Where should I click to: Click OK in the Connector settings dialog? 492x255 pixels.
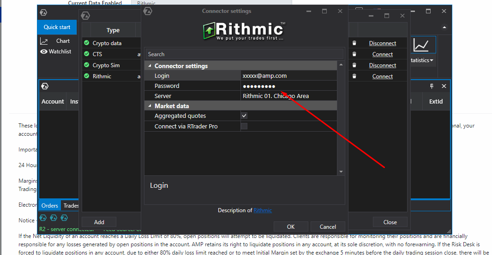tap(291, 226)
